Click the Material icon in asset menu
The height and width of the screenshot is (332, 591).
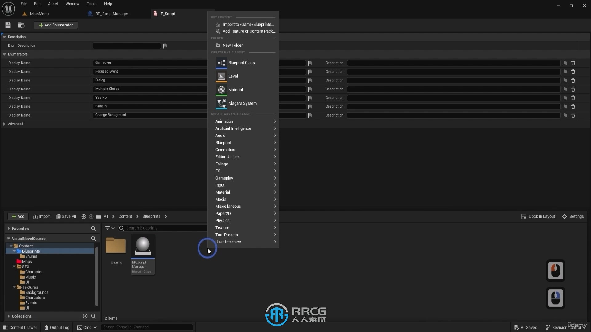coord(222,89)
